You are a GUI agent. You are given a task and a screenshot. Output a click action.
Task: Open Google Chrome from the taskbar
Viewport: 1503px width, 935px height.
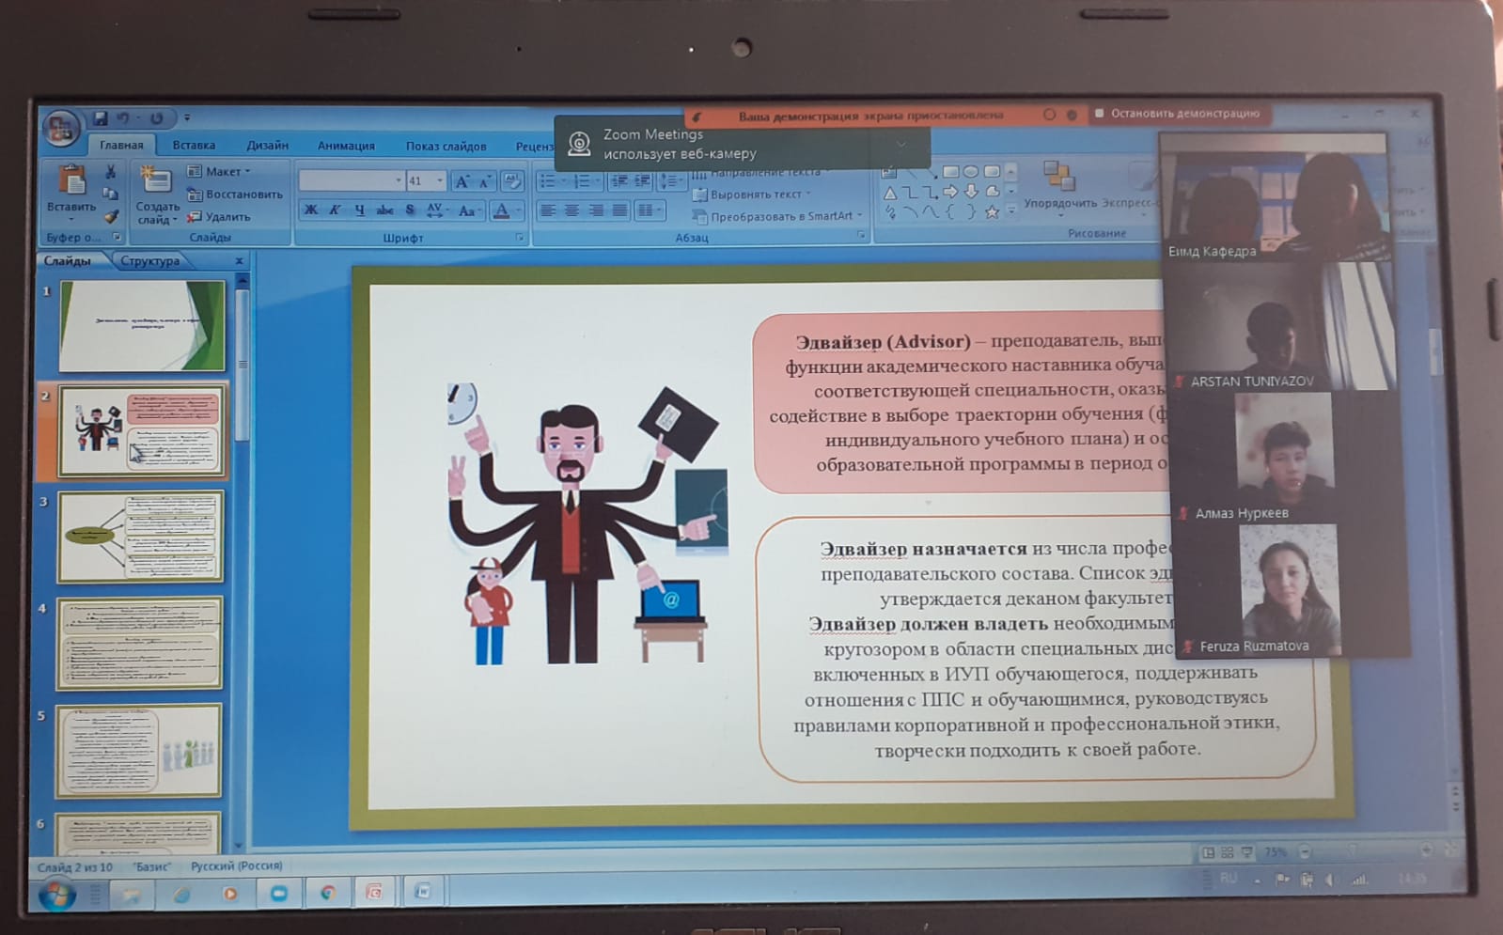click(x=328, y=893)
